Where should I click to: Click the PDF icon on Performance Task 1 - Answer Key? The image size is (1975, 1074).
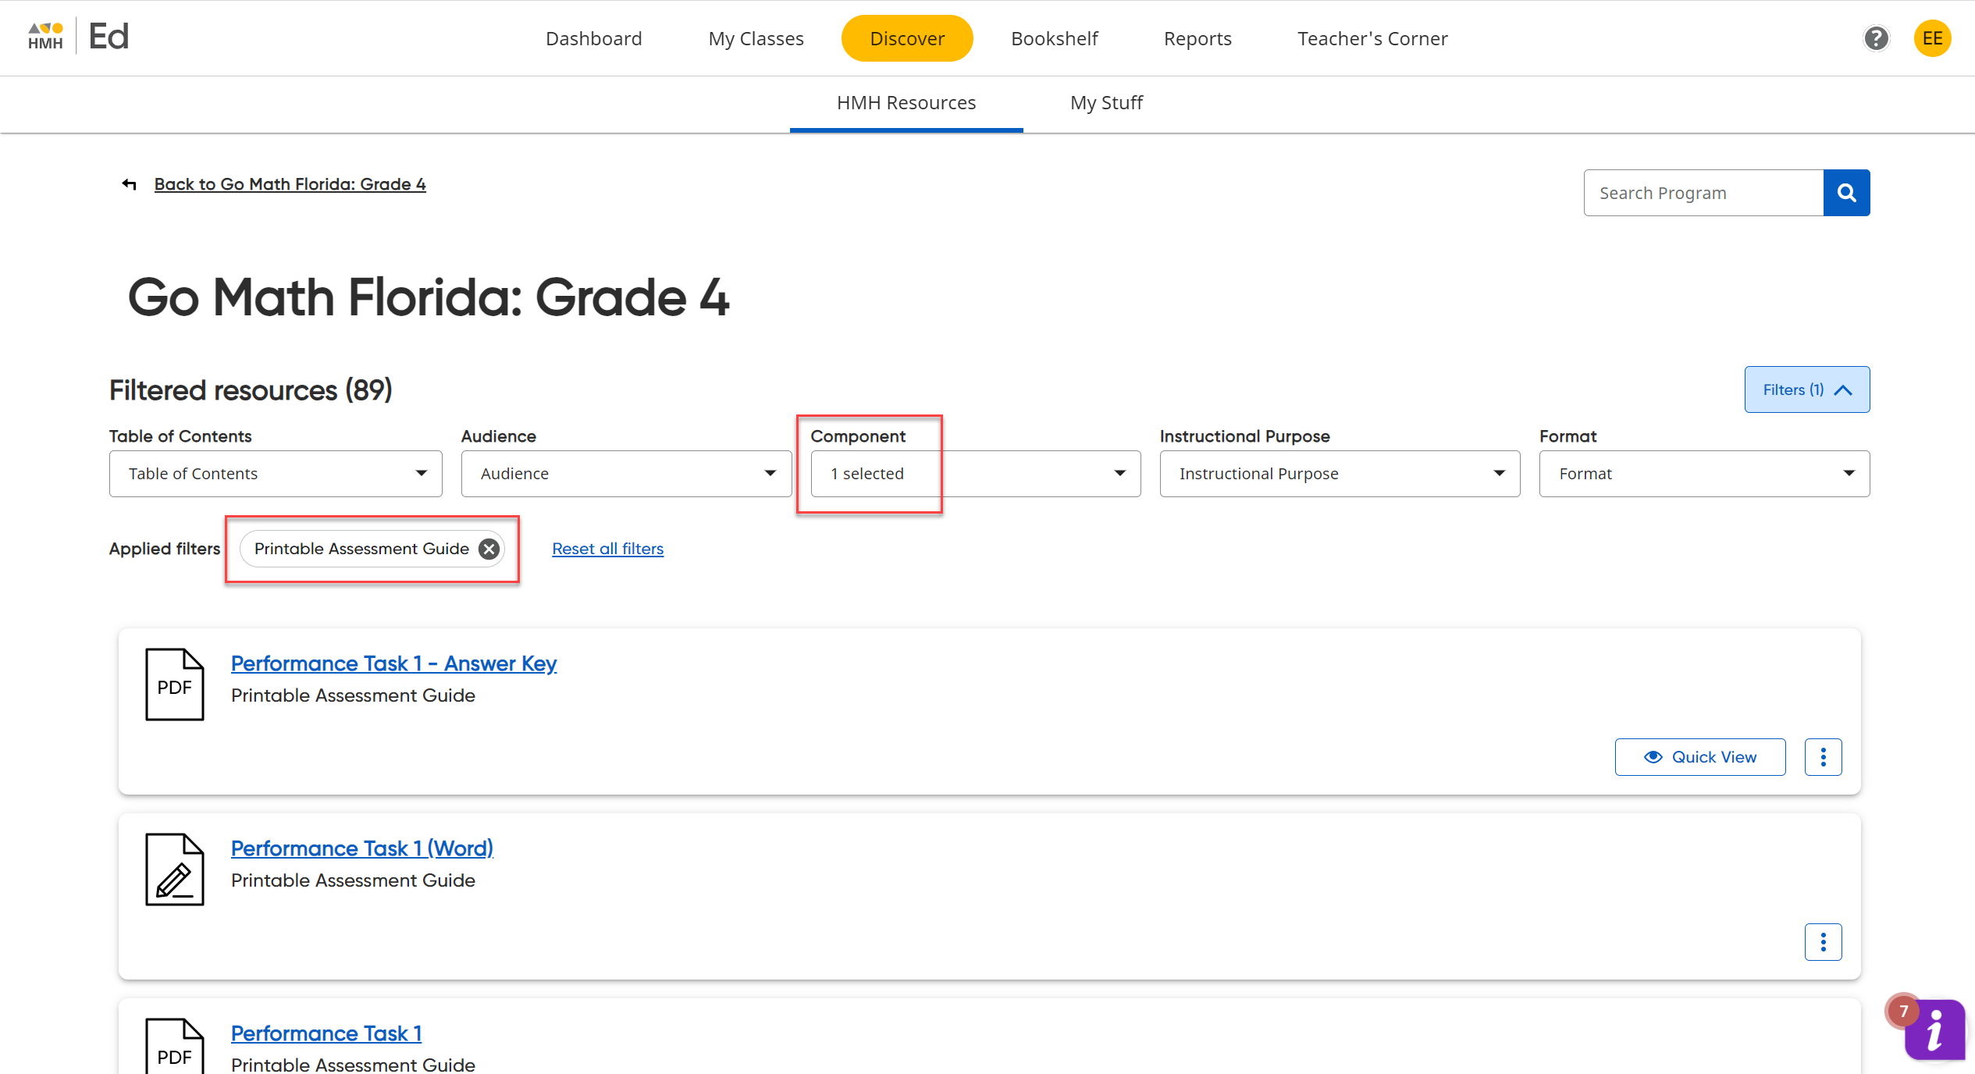(174, 685)
